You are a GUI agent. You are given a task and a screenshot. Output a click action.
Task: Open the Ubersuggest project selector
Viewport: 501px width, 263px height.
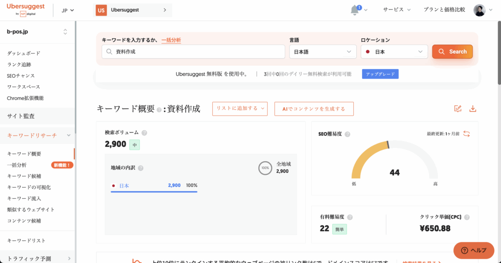(x=133, y=10)
